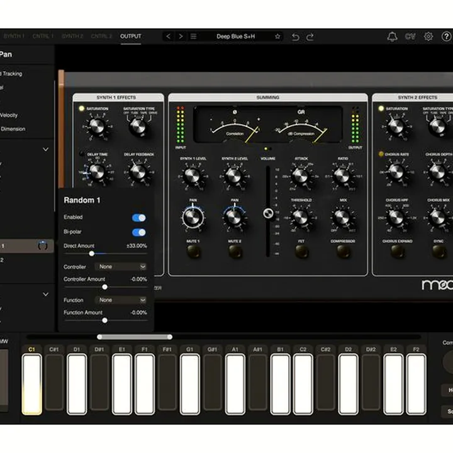Play the F#1 black key
The width and height of the screenshot is (453, 453).
point(167,381)
